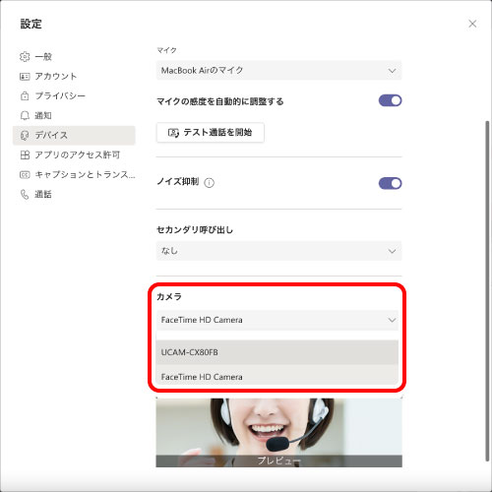This screenshot has width=492, height=492.
Task: Click the phone icon beside 通話
Action: coord(25,194)
